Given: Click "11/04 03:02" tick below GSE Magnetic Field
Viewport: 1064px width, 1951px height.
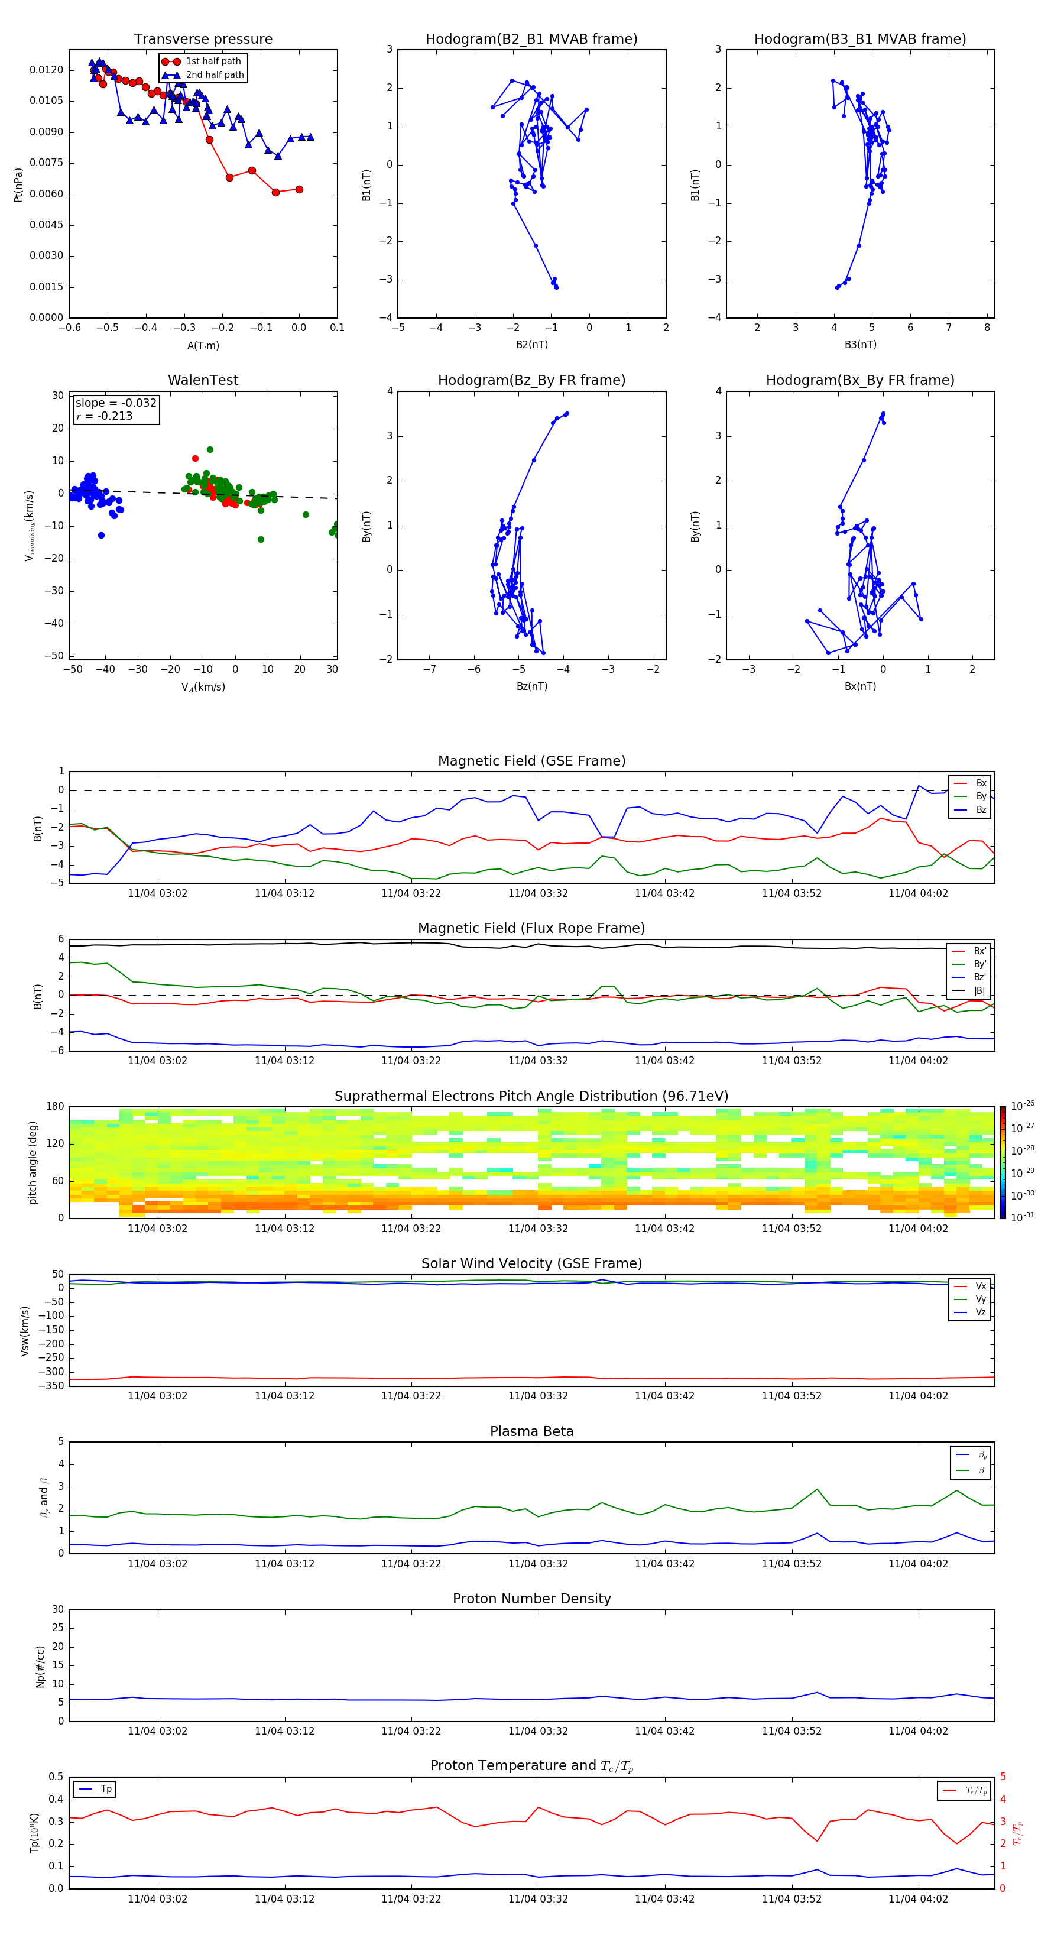Looking at the screenshot, I should 157,894.
